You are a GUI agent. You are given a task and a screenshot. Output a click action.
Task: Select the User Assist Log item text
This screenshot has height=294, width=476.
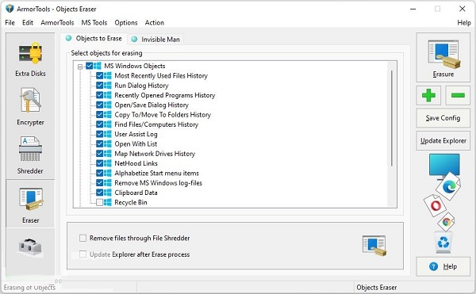pos(136,134)
